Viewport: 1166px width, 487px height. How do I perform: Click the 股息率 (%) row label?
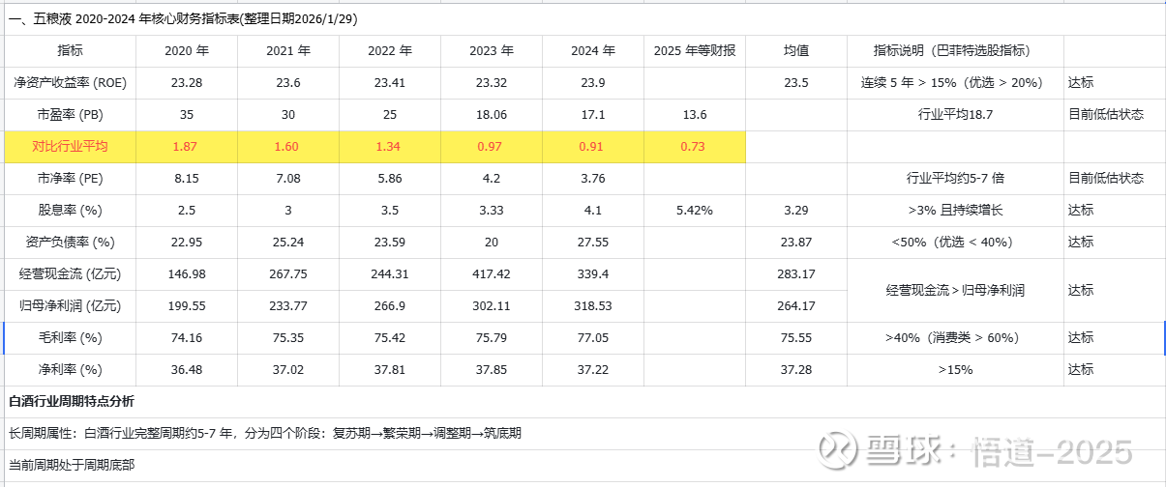(x=71, y=211)
